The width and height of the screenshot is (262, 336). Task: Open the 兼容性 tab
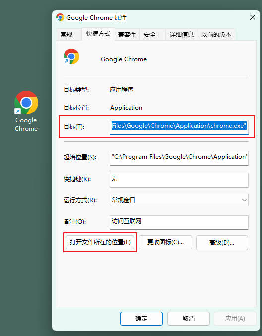127,34
